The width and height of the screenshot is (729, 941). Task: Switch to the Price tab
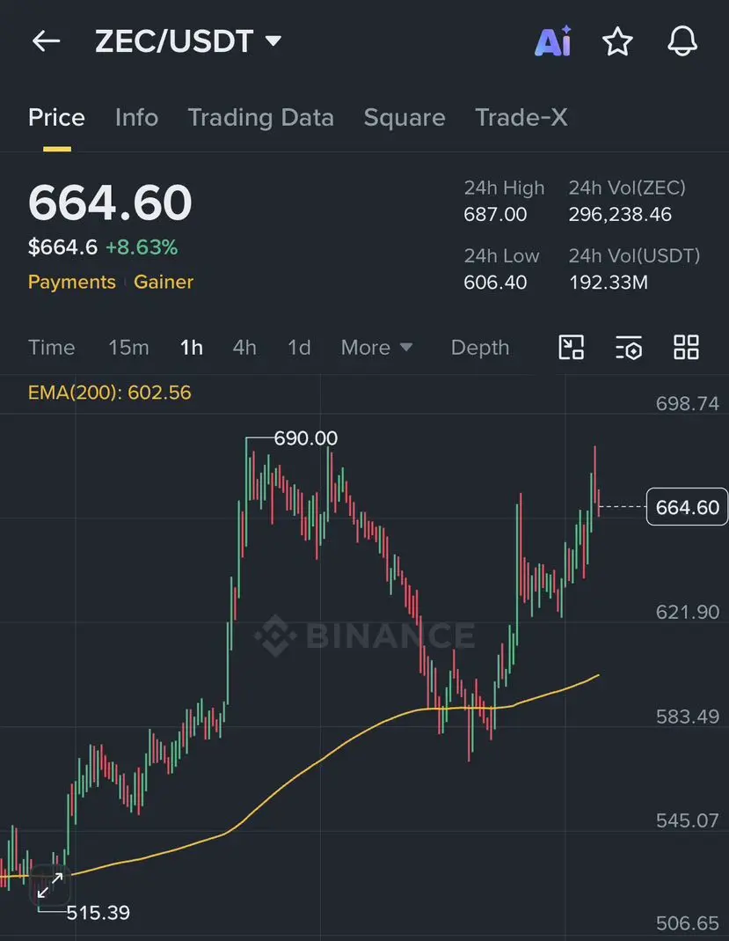pyautogui.click(x=56, y=118)
